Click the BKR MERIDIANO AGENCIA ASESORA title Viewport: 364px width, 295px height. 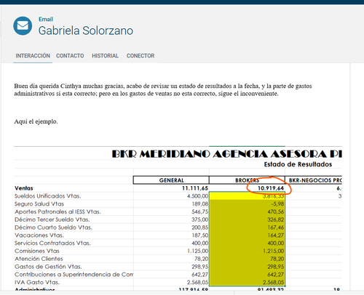pos(226,154)
